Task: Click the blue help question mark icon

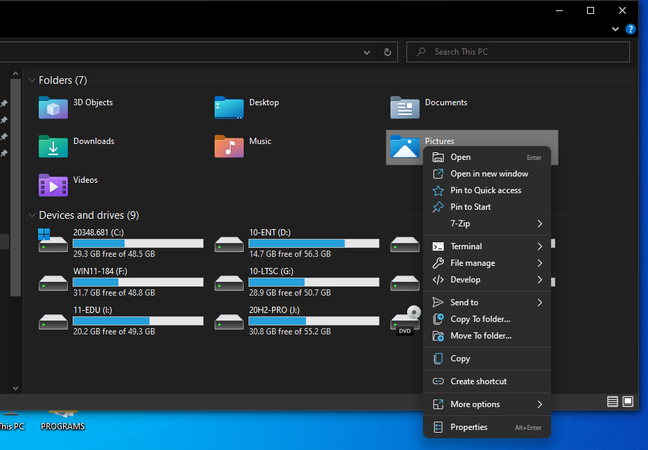Action: (630, 29)
